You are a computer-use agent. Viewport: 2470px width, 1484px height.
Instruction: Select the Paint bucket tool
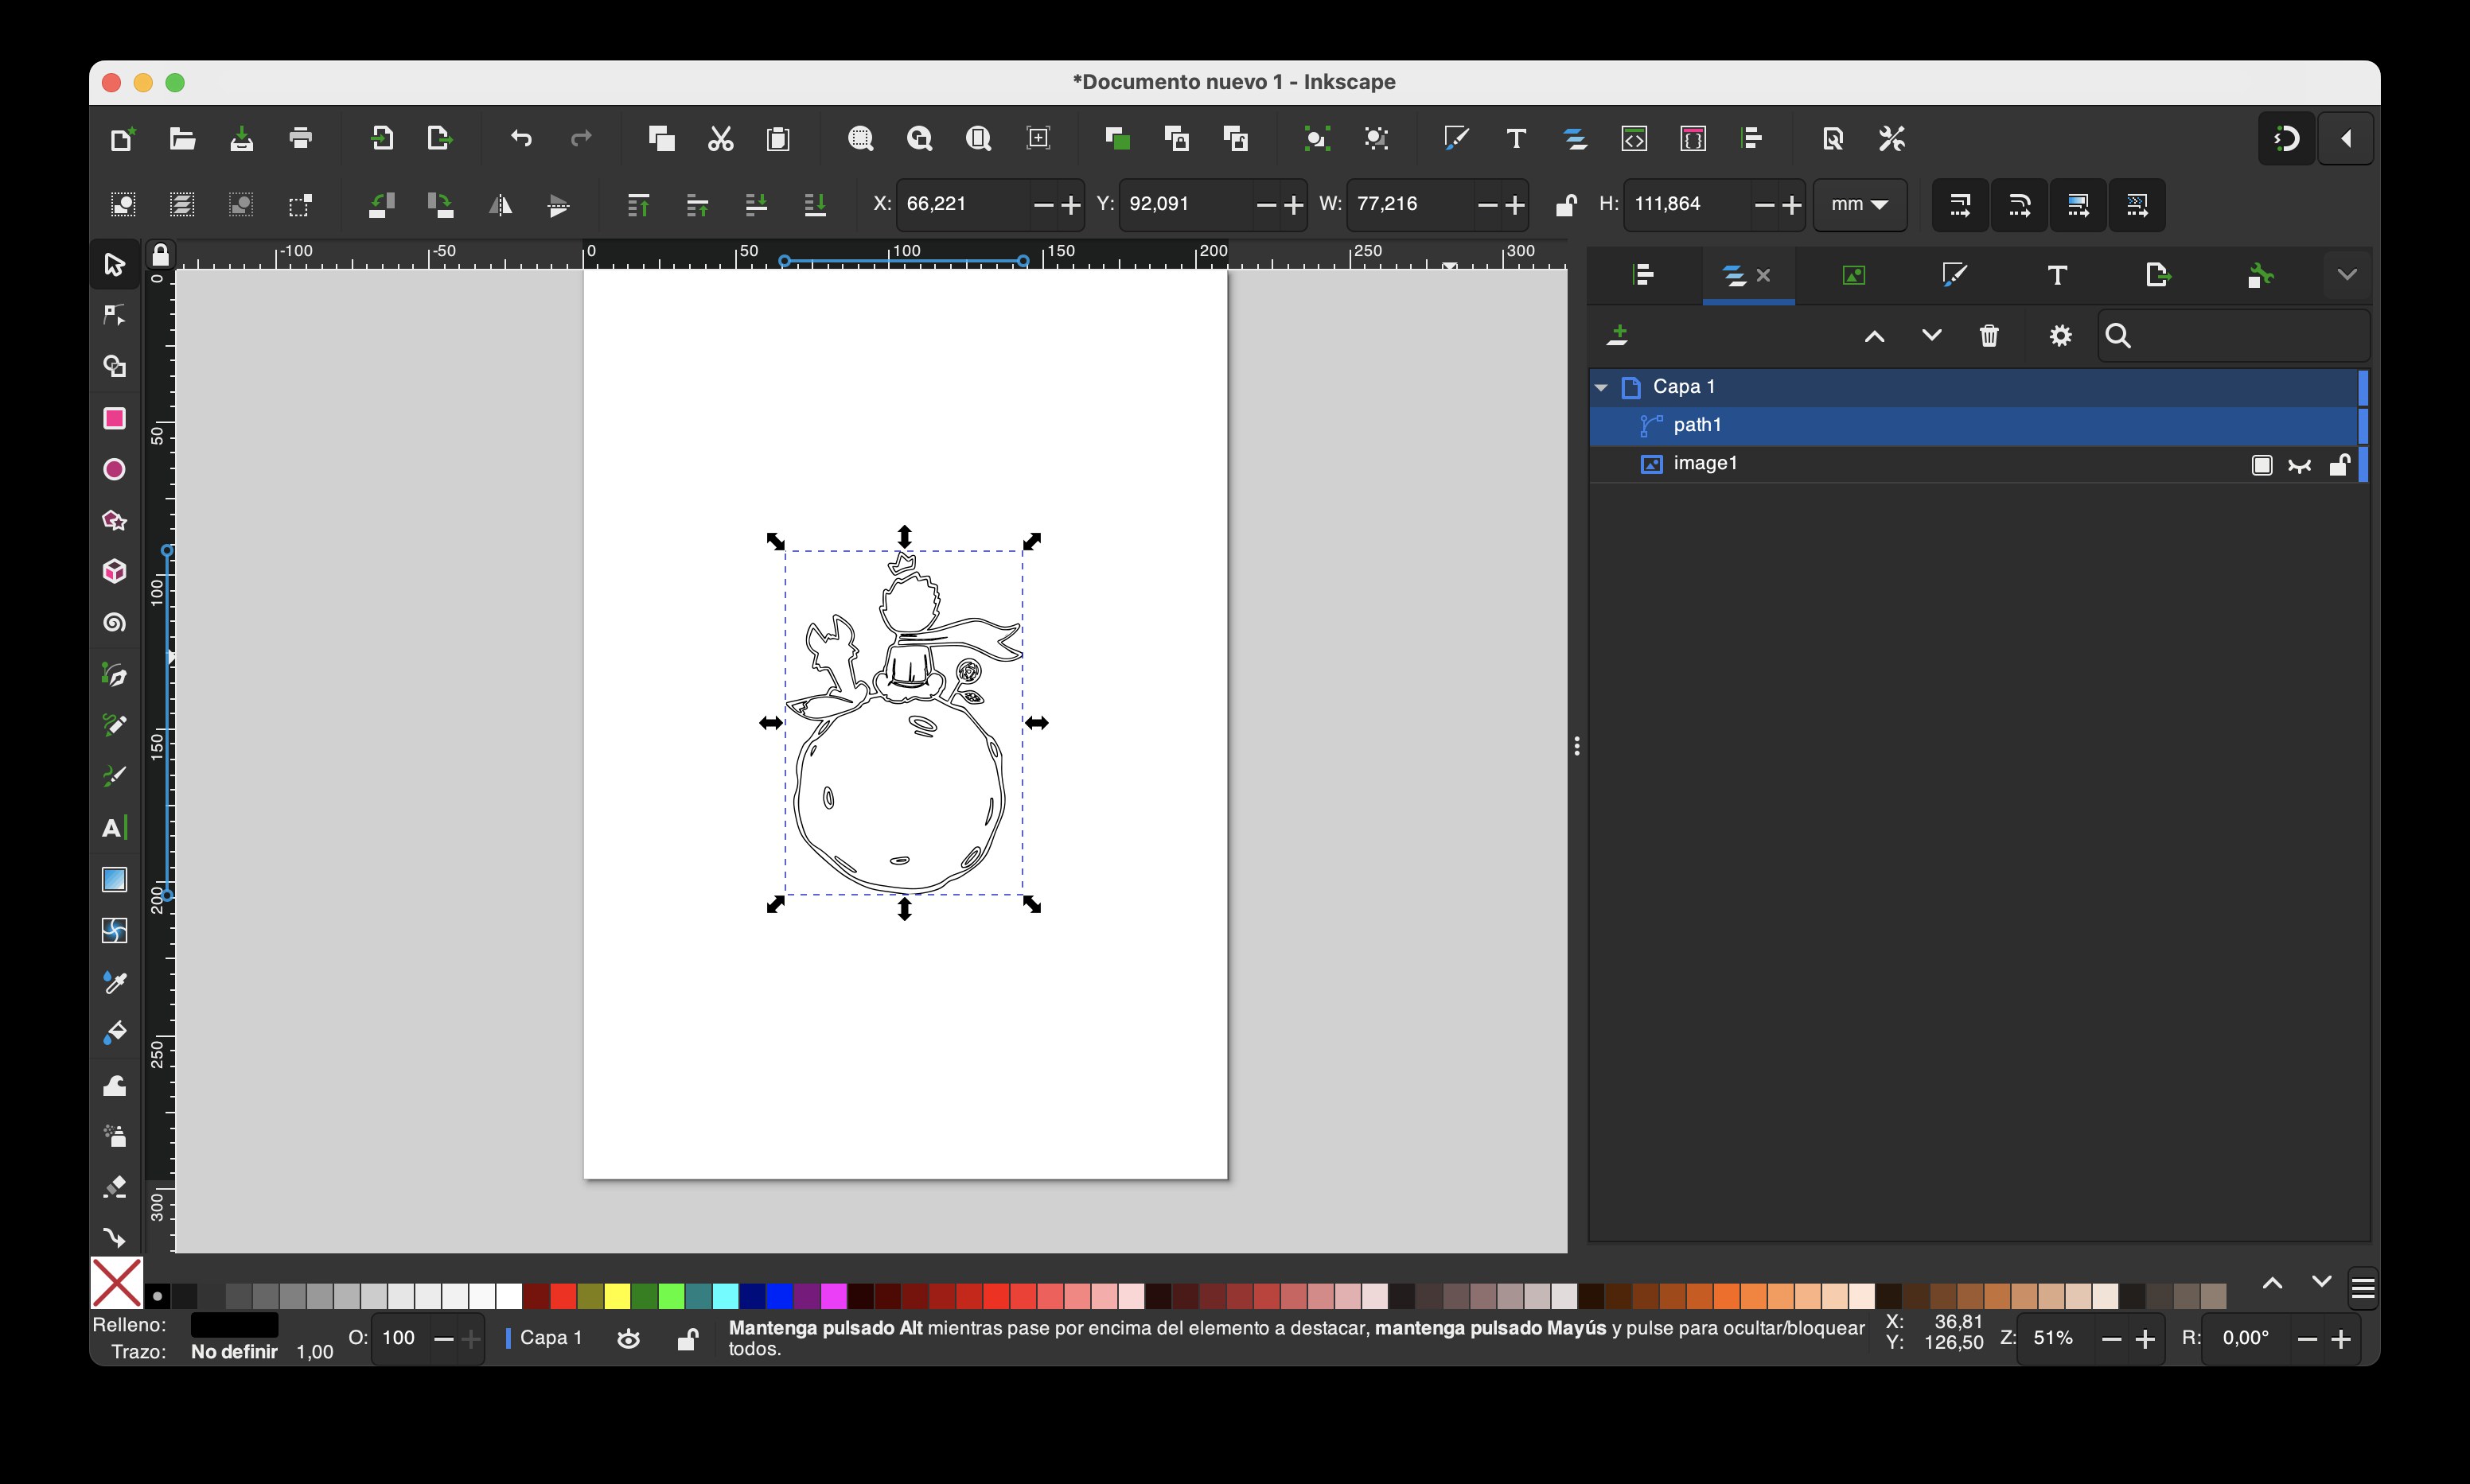[114, 1033]
